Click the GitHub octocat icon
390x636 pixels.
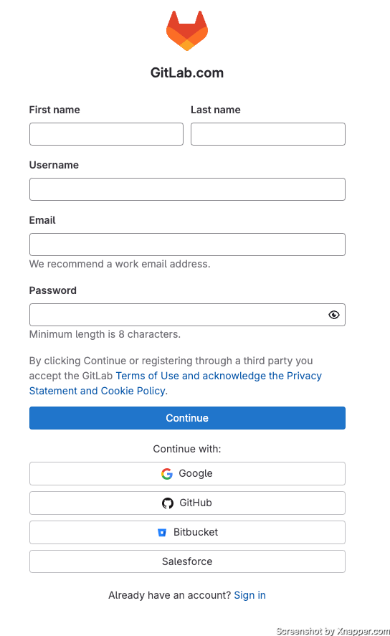(x=168, y=503)
